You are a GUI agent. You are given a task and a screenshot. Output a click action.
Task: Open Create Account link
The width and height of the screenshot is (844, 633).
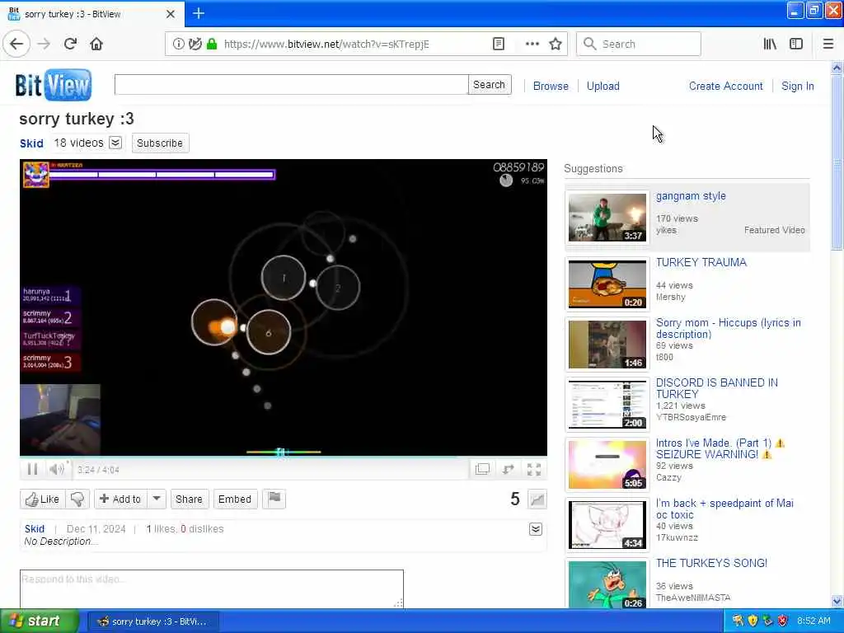point(725,86)
